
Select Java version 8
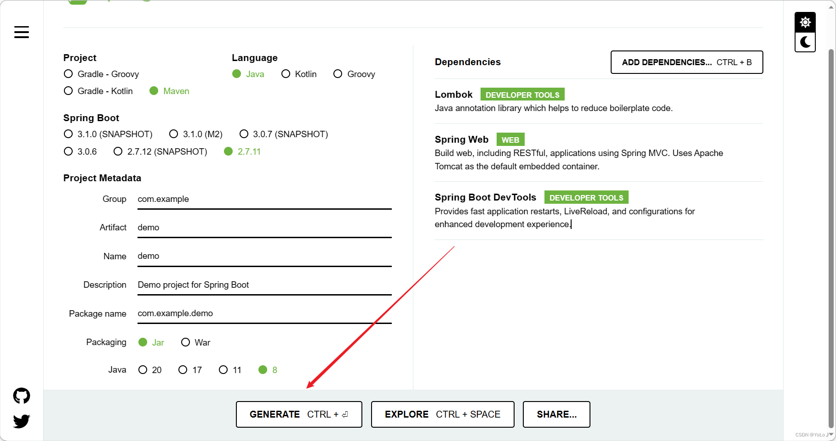pos(268,370)
